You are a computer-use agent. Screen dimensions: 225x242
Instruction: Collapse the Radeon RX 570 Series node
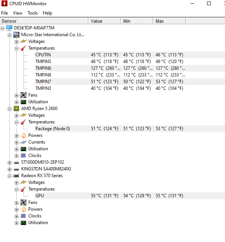tap(9, 176)
